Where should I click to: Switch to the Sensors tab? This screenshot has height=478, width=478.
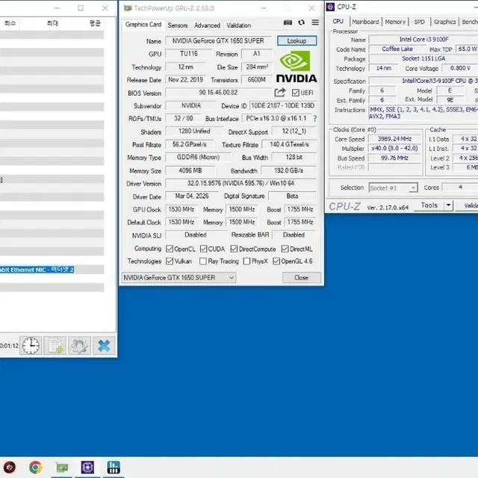tap(178, 25)
